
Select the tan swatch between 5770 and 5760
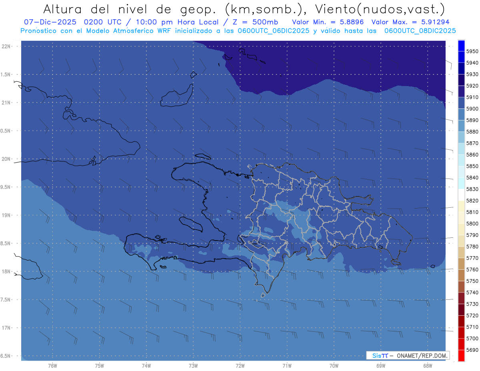tap(461, 264)
